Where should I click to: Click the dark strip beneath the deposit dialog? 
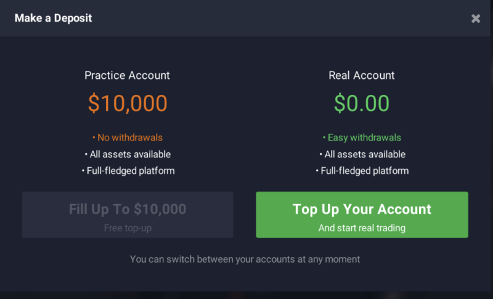pyautogui.click(x=246, y=295)
